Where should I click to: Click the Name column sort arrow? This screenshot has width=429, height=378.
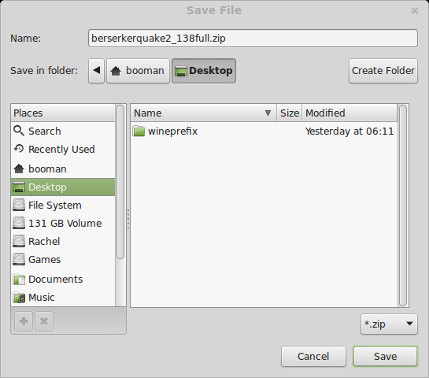click(x=268, y=113)
